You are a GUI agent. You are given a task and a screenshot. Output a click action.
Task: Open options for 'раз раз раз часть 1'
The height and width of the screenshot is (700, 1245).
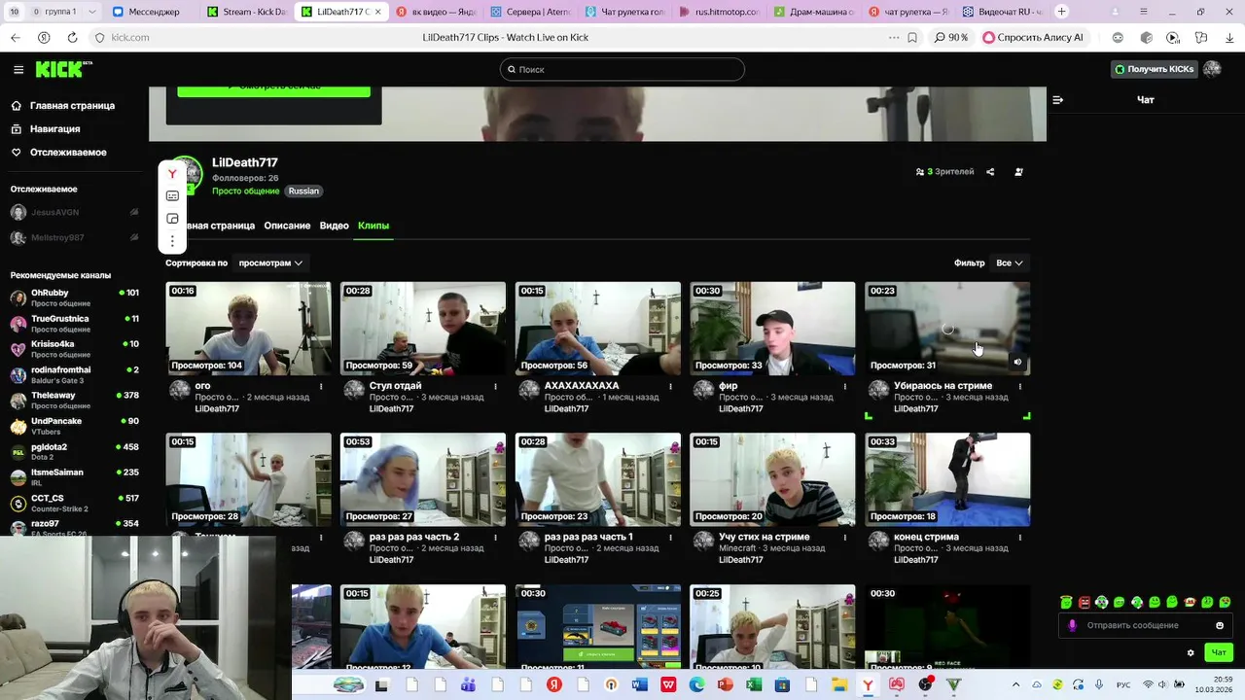coord(670,538)
